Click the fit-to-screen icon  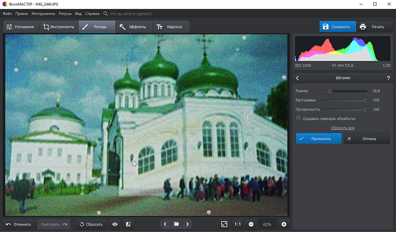click(224, 224)
